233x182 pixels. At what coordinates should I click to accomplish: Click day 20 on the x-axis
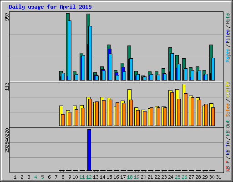(143, 177)
